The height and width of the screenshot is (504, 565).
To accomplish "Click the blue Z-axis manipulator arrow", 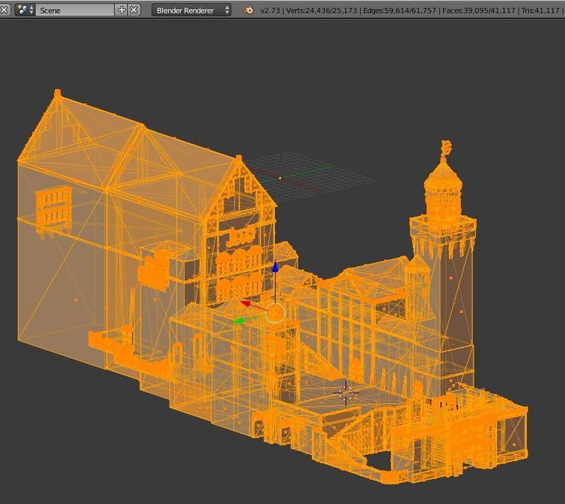I will coord(275,267).
